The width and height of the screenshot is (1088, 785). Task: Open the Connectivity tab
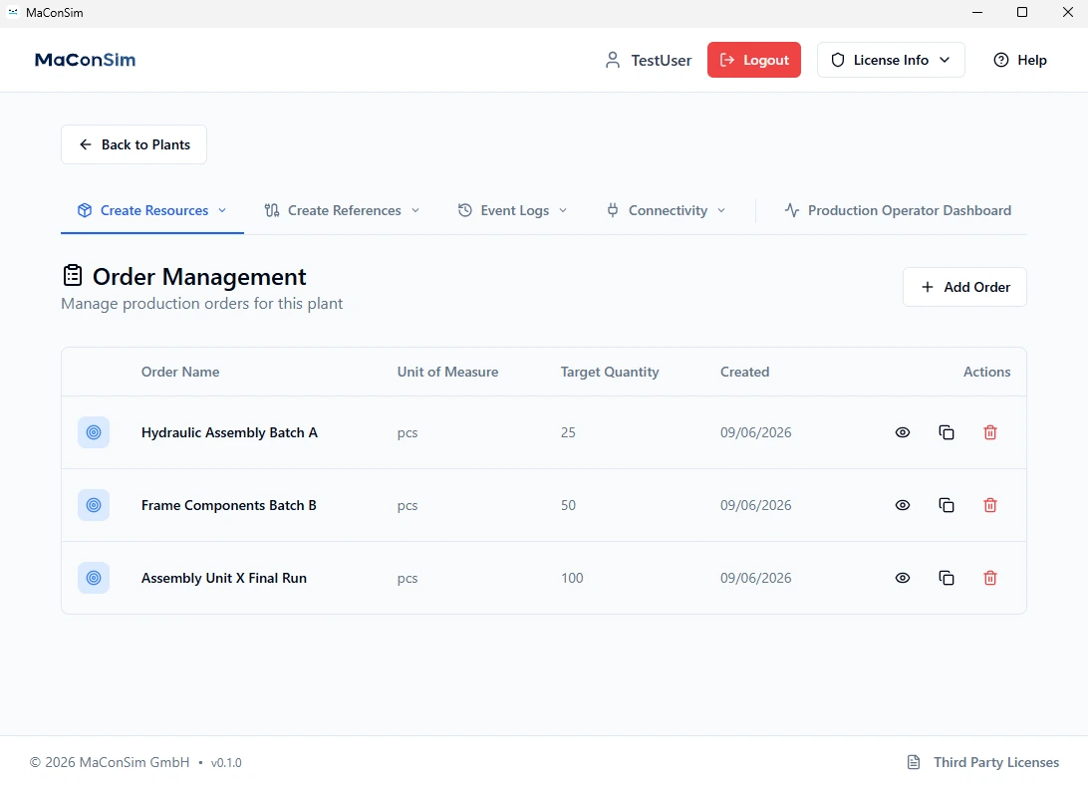tap(667, 210)
